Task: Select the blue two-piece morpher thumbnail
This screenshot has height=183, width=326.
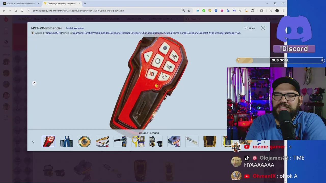Action: (x=66, y=142)
